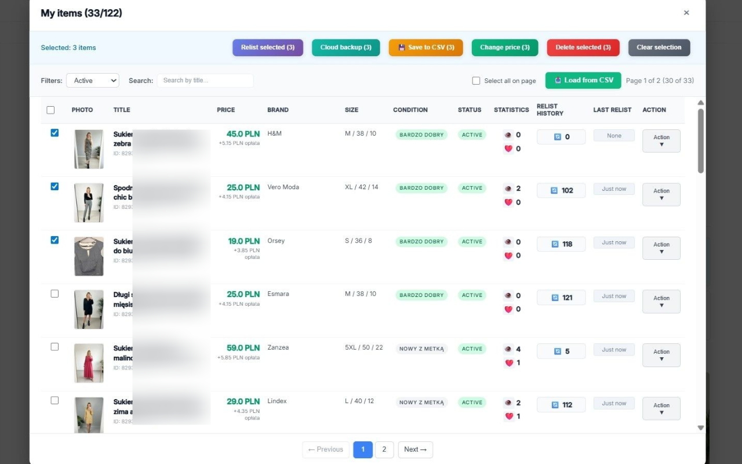The width and height of the screenshot is (742, 464).
Task: Uncheck the Orsey item checkbox
Action: click(54, 240)
